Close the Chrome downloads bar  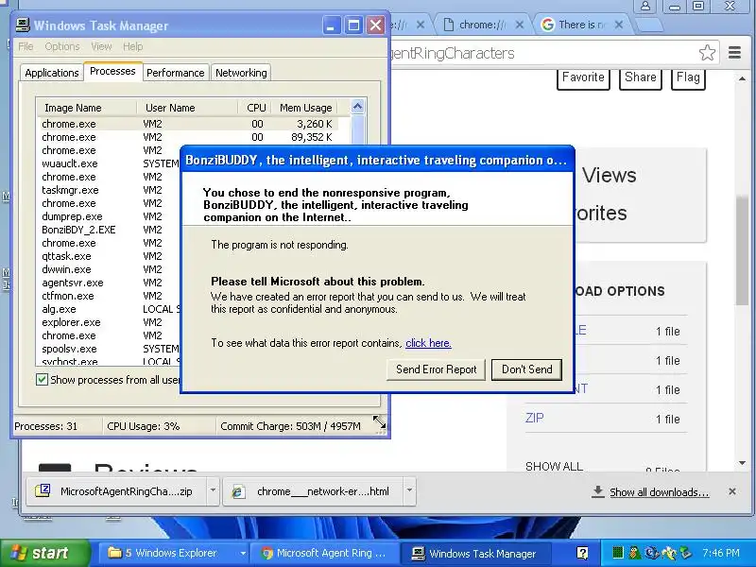(x=731, y=491)
